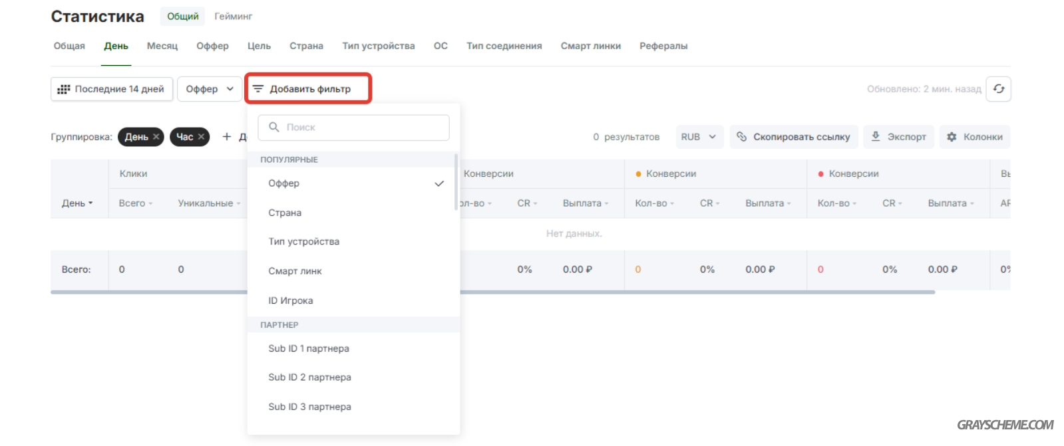
Task: Open the Страна tab
Action: 306,46
